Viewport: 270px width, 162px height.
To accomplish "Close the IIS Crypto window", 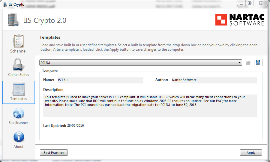I will [x=261, y=3].
